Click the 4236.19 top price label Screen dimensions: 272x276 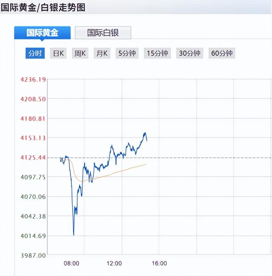pos(33,80)
